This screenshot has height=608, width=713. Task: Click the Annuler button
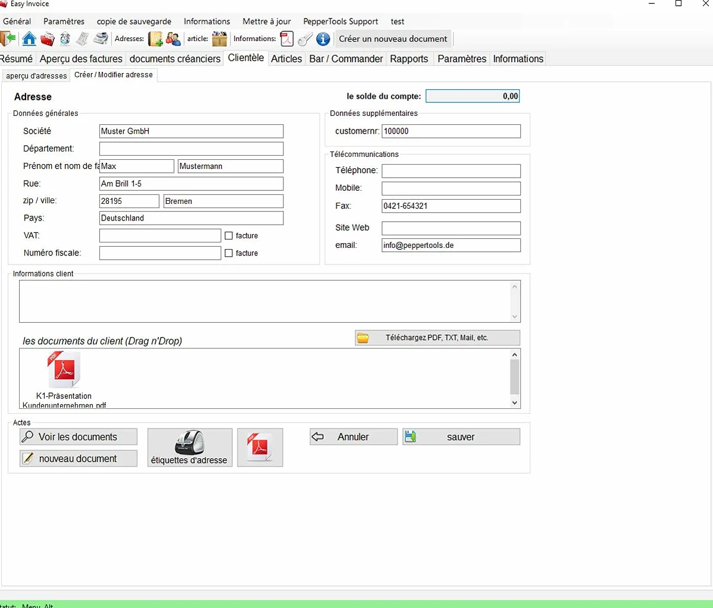[354, 437]
